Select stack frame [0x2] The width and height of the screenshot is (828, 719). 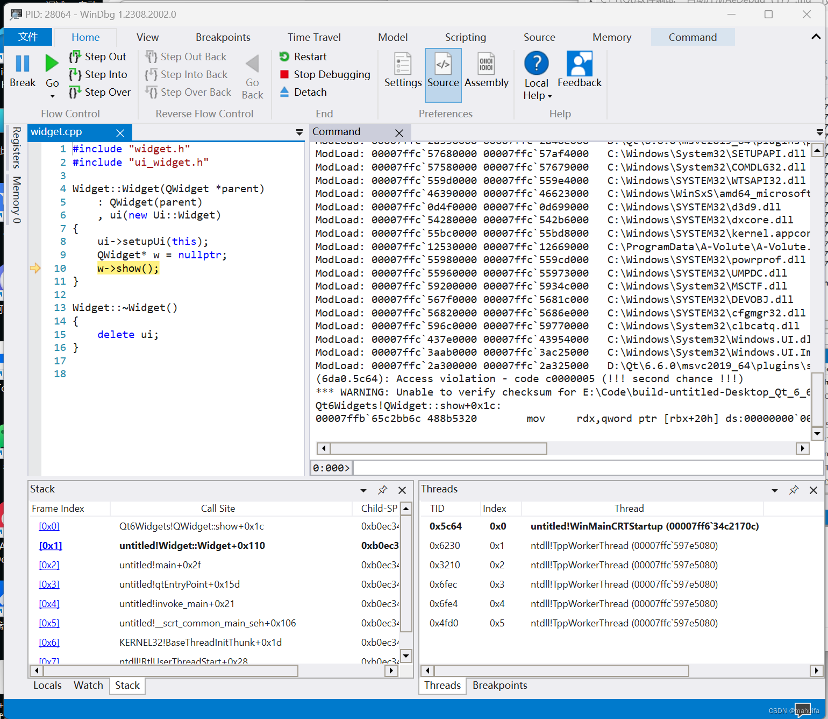tap(49, 565)
